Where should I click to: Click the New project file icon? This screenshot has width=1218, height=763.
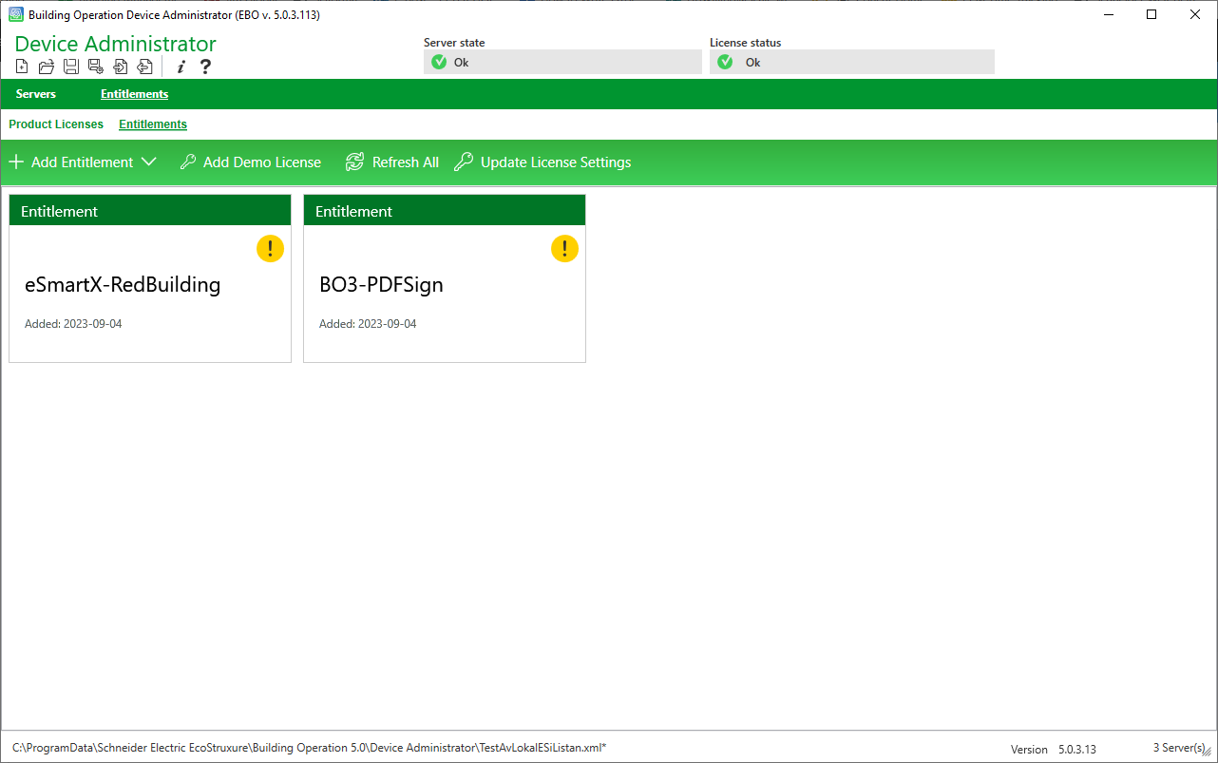[22, 67]
